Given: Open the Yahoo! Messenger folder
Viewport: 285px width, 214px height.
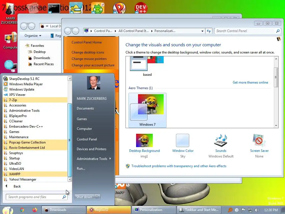Looking at the screenshot, I should [35, 179].
